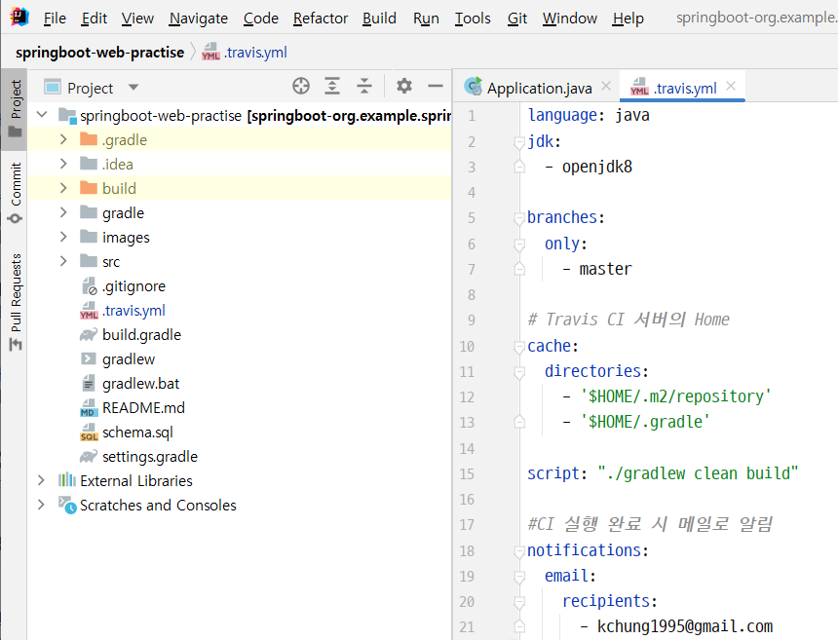Collapse the springboot-web-practise root node

42,114
